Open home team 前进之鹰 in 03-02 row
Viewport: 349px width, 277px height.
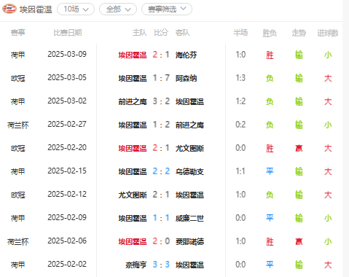(133, 101)
